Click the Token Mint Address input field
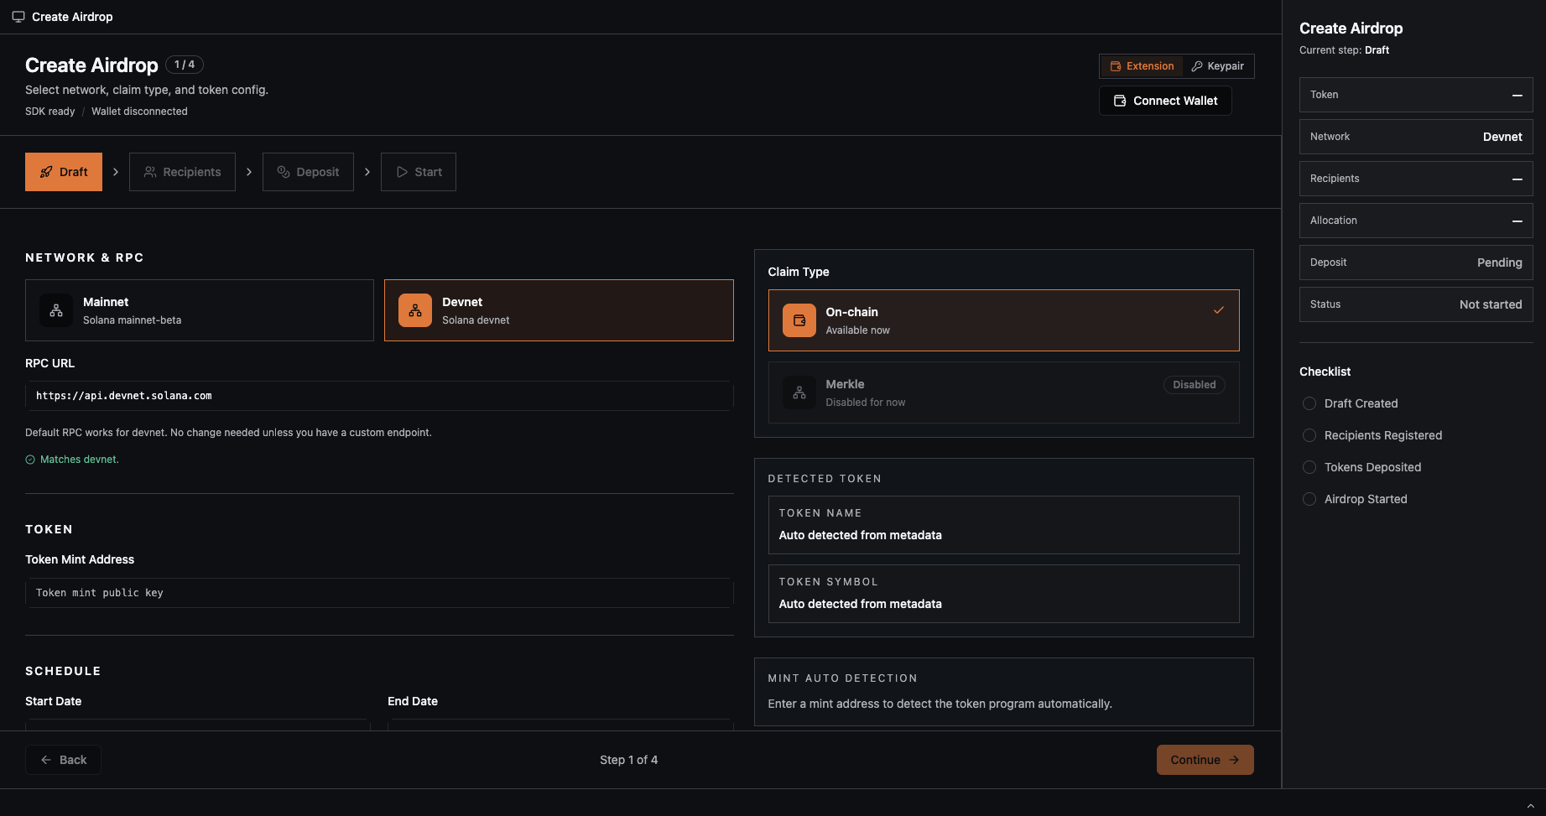Image resolution: width=1546 pixels, height=816 pixels. 379,593
